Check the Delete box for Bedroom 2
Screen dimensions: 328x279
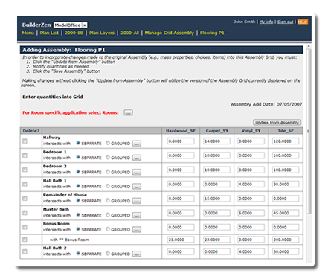click(x=25, y=170)
